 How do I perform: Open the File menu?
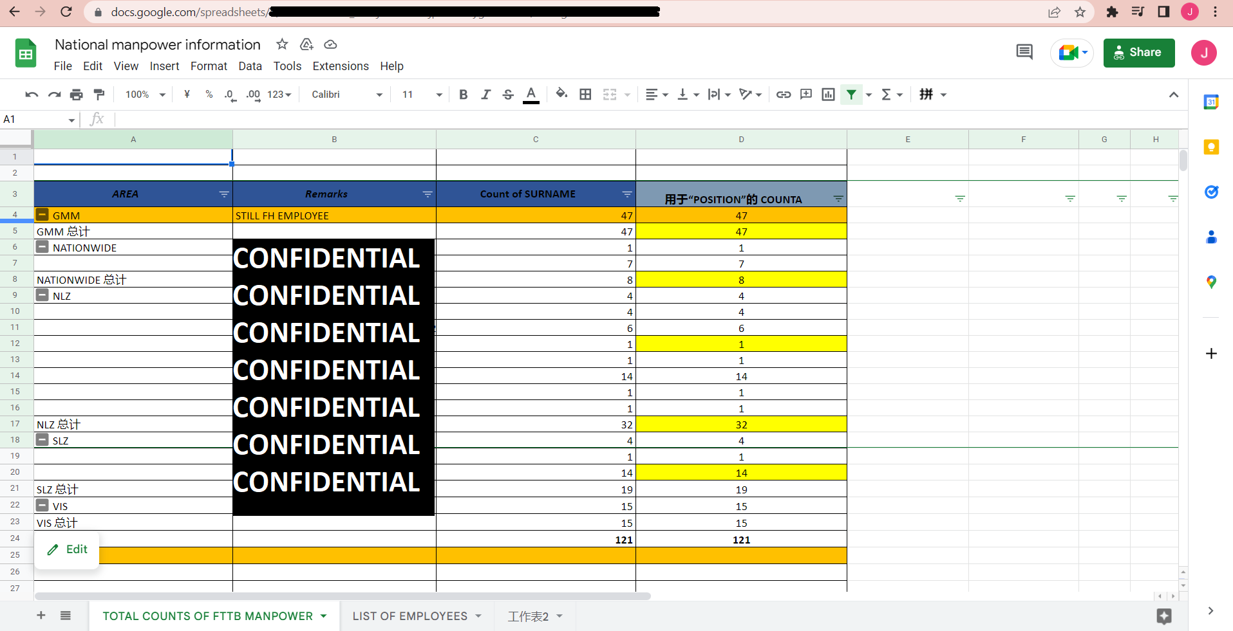pyautogui.click(x=63, y=66)
